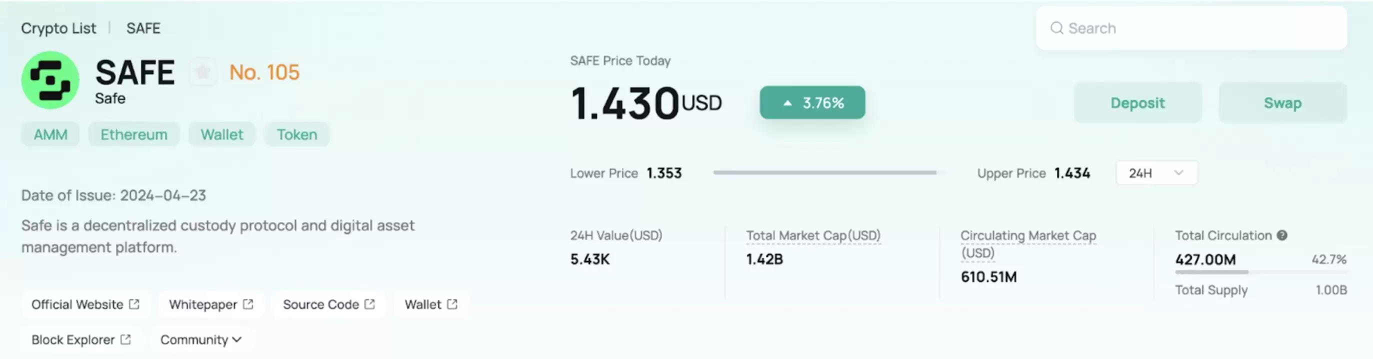The width and height of the screenshot is (1373, 359).
Task: Select the Ethereum category tag
Action: [x=134, y=134]
